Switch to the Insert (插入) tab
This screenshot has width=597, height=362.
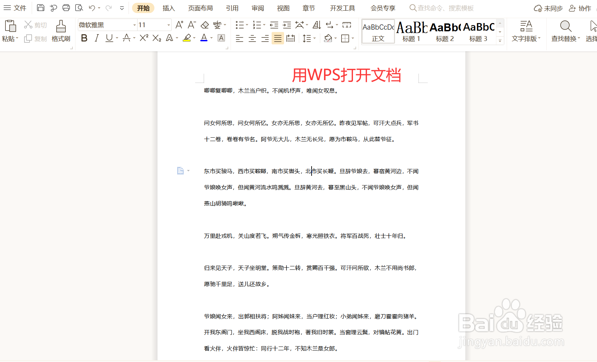[x=169, y=8]
